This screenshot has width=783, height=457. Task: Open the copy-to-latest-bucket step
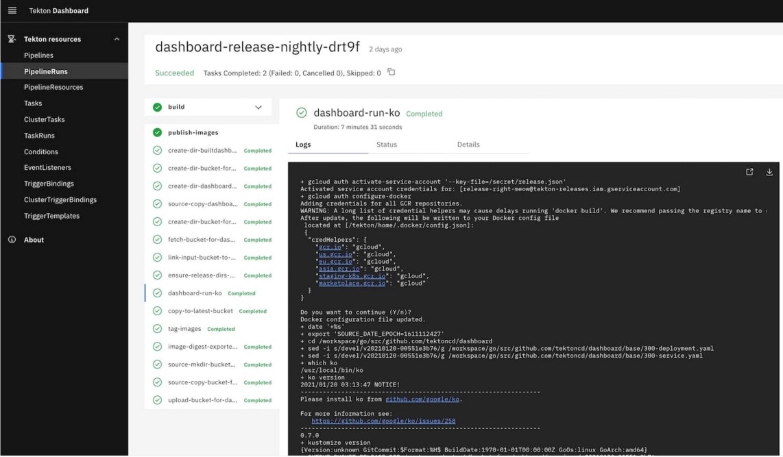click(212, 311)
